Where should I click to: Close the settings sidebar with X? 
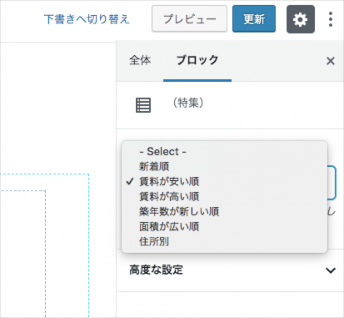[331, 61]
